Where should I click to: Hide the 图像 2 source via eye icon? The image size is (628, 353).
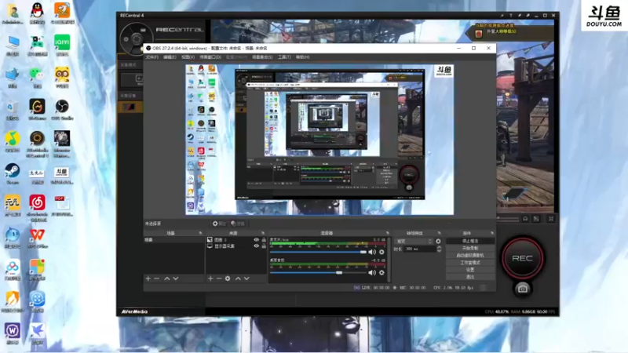pyautogui.click(x=257, y=240)
